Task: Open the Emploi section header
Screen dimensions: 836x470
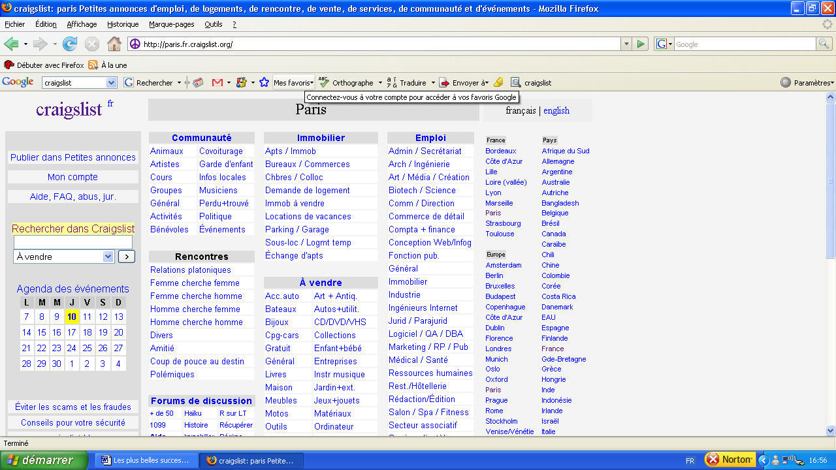Action: point(430,138)
